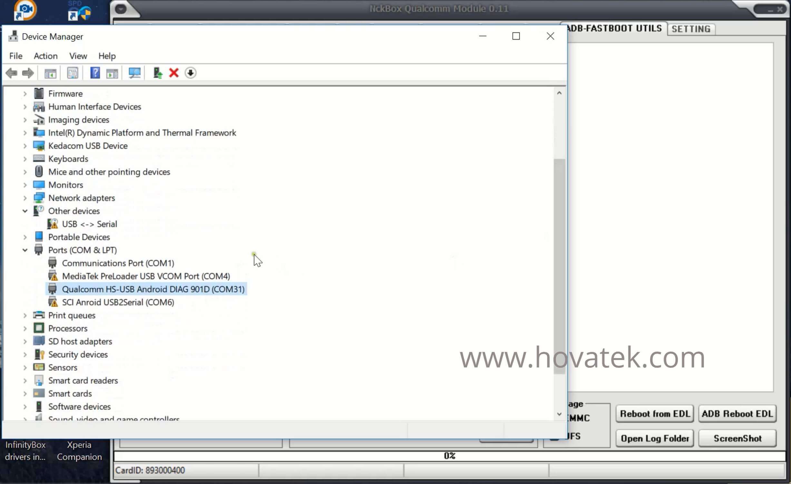Expand the Mice and other pointing devices node
This screenshot has height=484, width=791.
point(25,172)
